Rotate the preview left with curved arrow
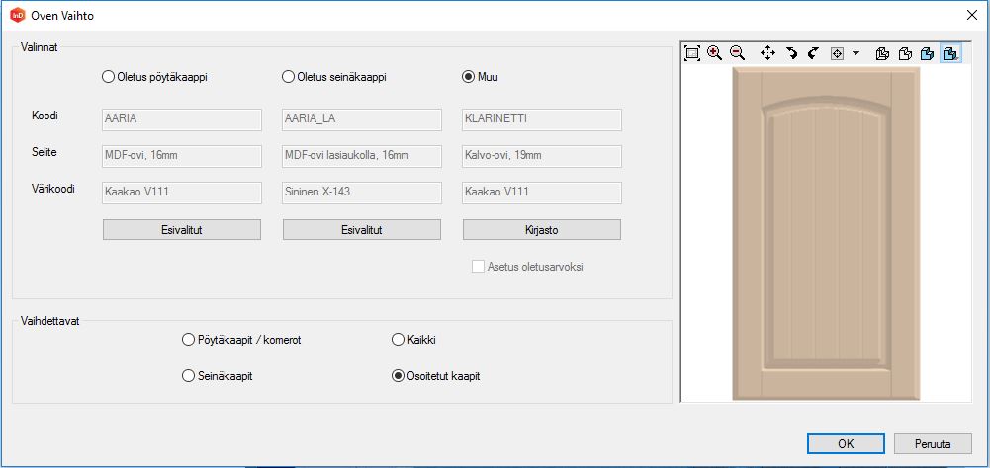Image resolution: width=990 pixels, height=468 pixels. pyautogui.click(x=791, y=53)
